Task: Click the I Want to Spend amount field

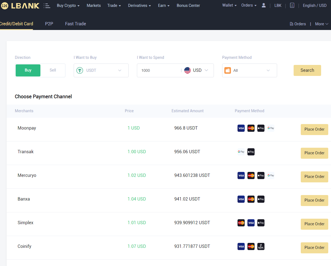Action: (x=159, y=70)
